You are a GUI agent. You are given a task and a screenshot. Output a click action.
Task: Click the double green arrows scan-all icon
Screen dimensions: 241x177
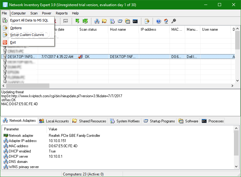(85, 21)
